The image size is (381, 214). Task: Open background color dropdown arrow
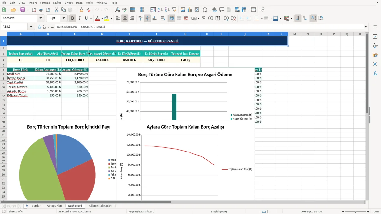[111, 18]
